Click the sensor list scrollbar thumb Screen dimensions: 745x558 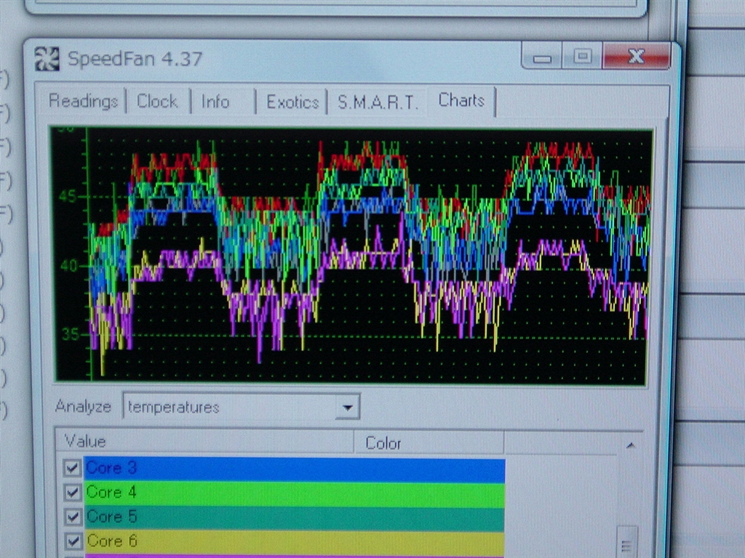pos(626,542)
